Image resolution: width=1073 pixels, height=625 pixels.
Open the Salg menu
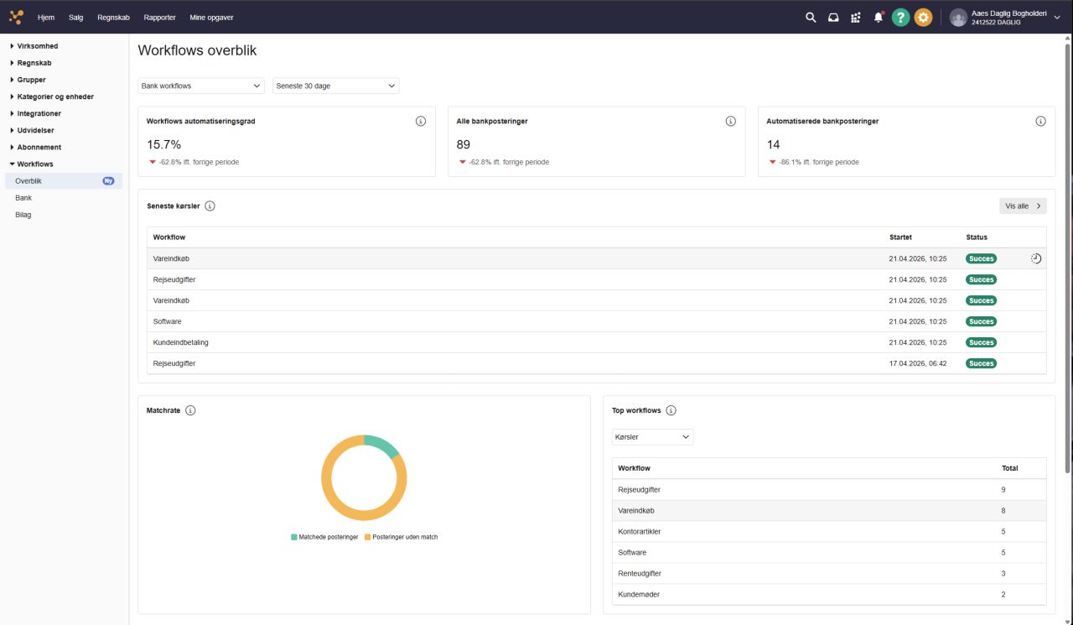click(76, 17)
